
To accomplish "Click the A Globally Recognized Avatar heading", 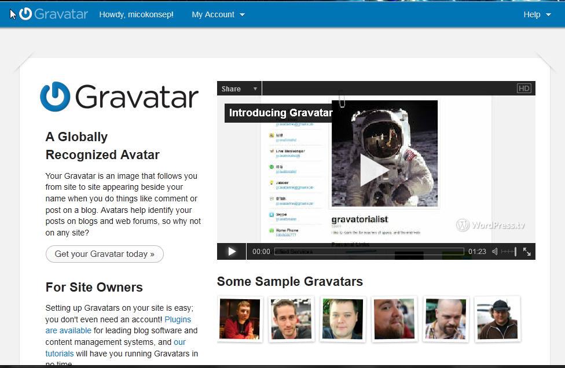I will (x=102, y=146).
